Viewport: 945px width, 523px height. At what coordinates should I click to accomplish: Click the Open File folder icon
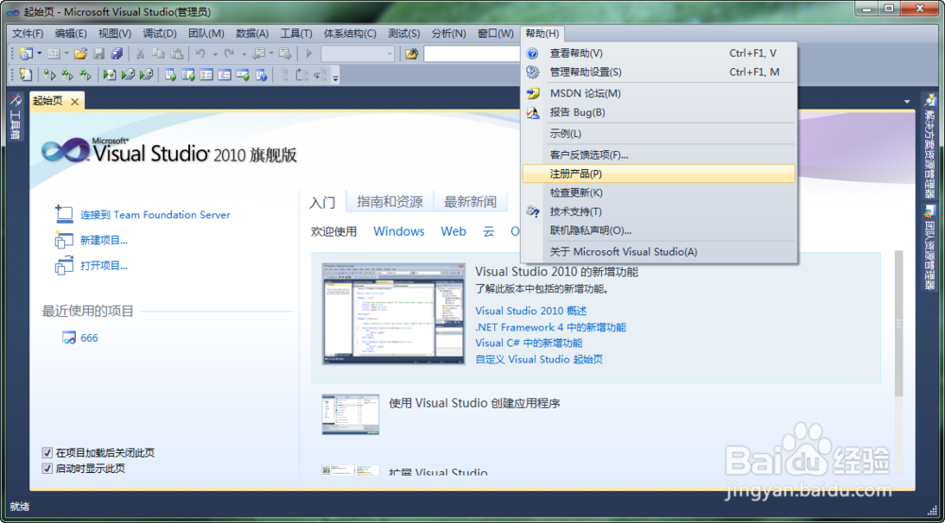[80, 54]
